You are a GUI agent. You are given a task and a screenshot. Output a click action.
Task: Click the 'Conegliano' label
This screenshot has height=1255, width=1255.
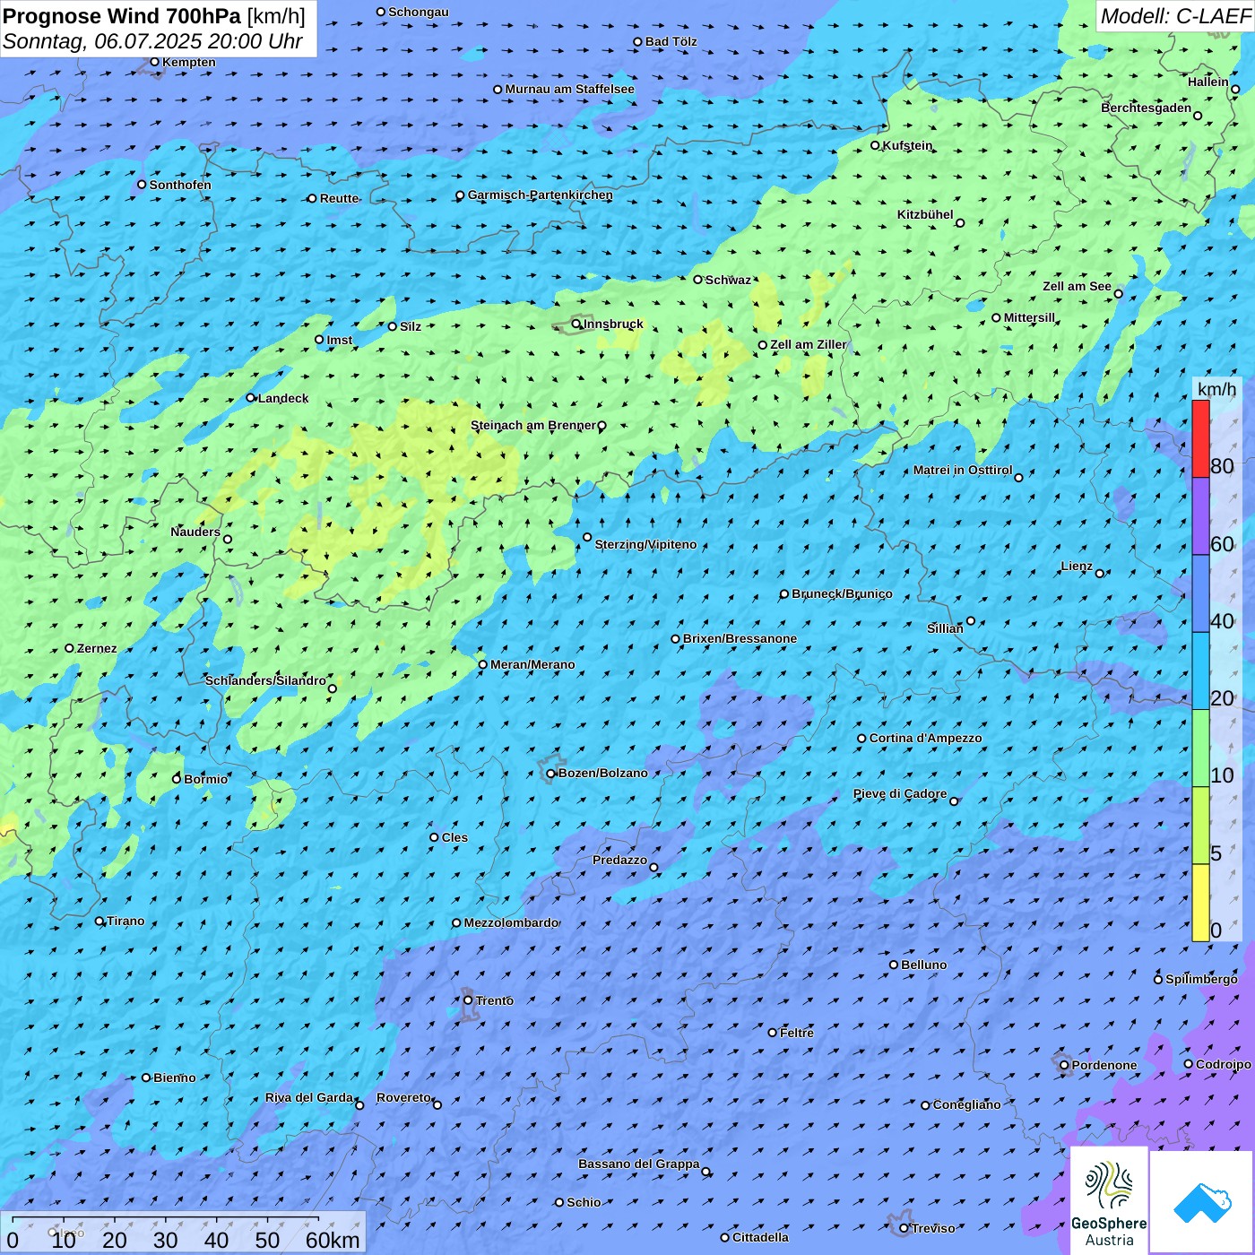(x=966, y=1104)
